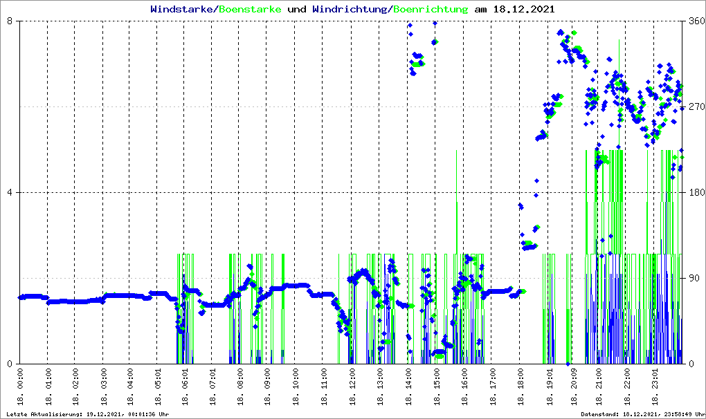The width and height of the screenshot is (706, 419).
Task: Click the time label "18. 02:00"
Action: click(x=75, y=387)
